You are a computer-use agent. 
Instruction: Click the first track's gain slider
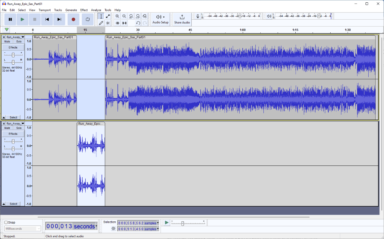pyautogui.click(x=13, y=55)
